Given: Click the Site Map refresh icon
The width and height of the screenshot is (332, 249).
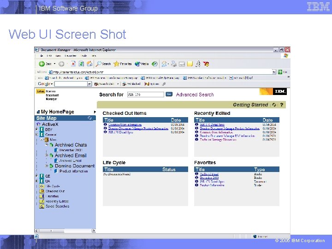Looking at the screenshot, I should 89,118.
